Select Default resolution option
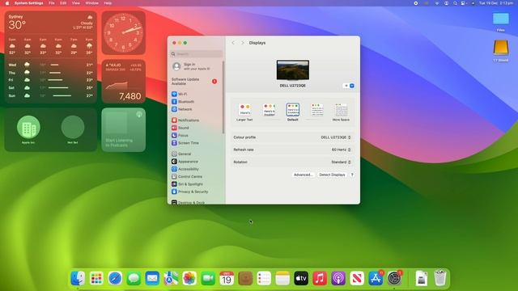The image size is (518, 291). pos(293,112)
